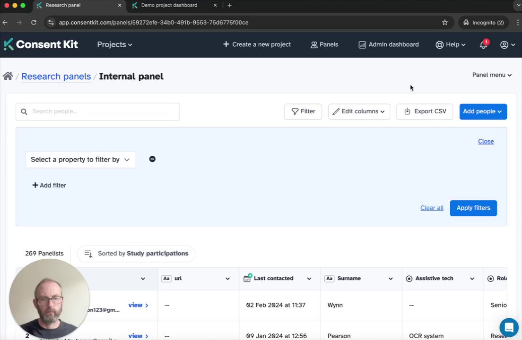Click the Consent Kit logo

41,44
